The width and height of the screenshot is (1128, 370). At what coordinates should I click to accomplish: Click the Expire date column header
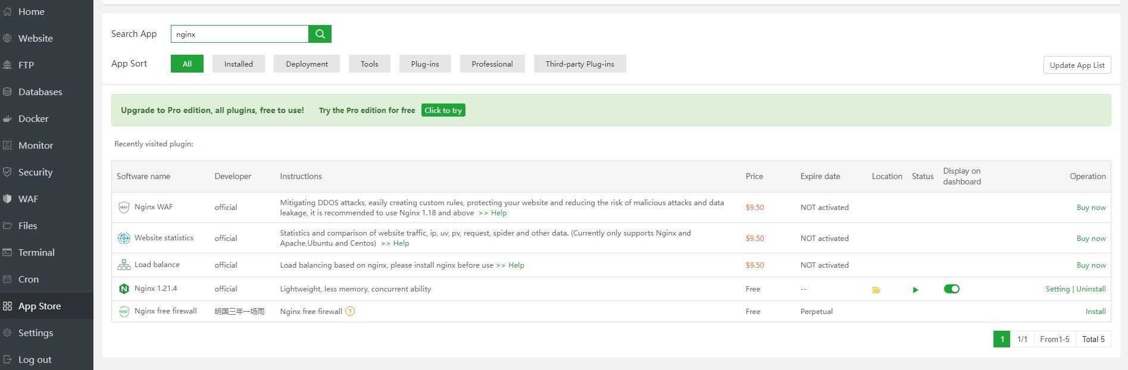(x=820, y=176)
